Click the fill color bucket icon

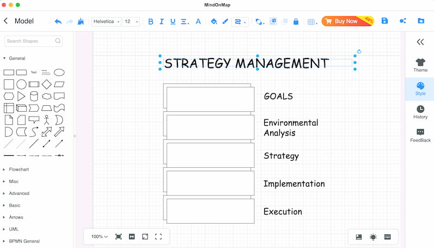point(214,21)
